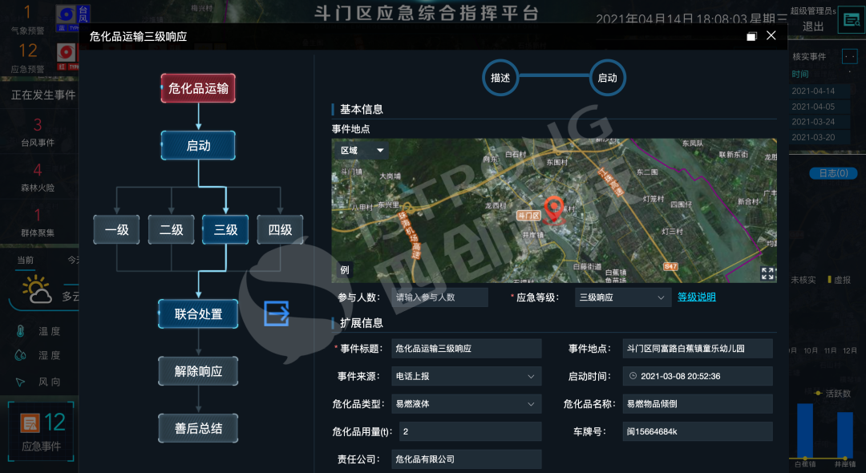Click the 参与人数 input field
Image resolution: width=866 pixels, height=473 pixels.
439,297
